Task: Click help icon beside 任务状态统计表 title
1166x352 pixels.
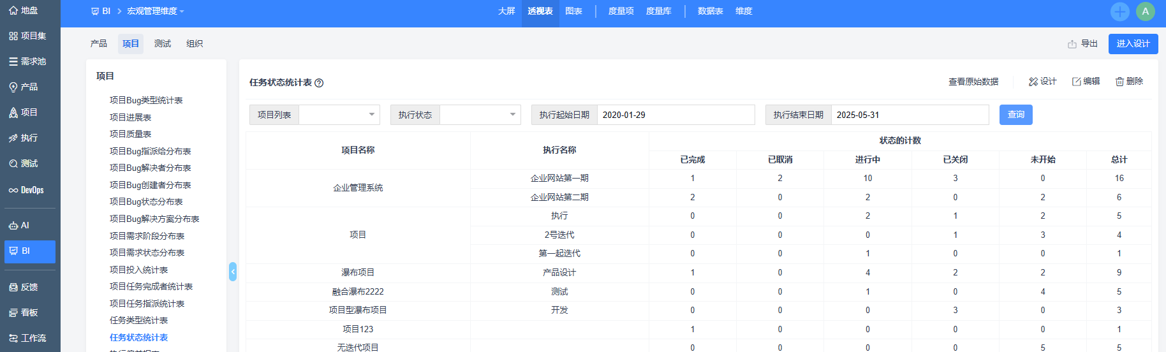Action: tap(319, 83)
